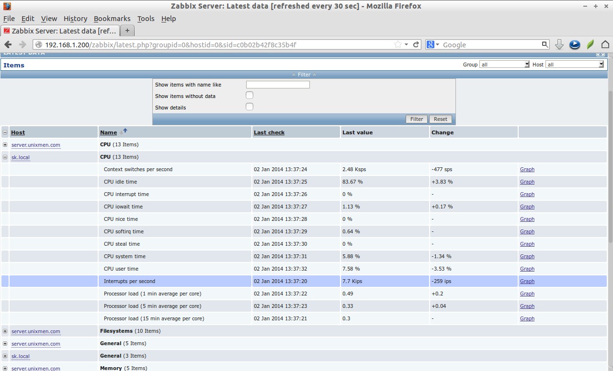
Task: Select the Zabbix Server Latest data tab
Action: (x=60, y=31)
